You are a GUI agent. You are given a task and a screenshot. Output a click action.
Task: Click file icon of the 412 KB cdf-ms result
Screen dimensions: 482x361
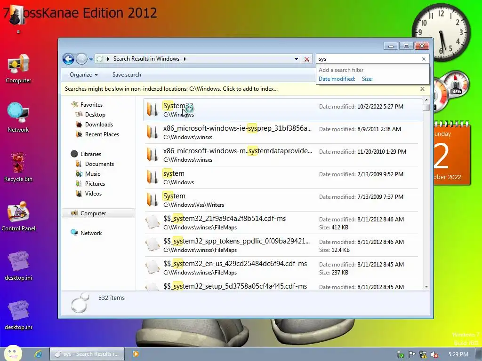coord(153,222)
